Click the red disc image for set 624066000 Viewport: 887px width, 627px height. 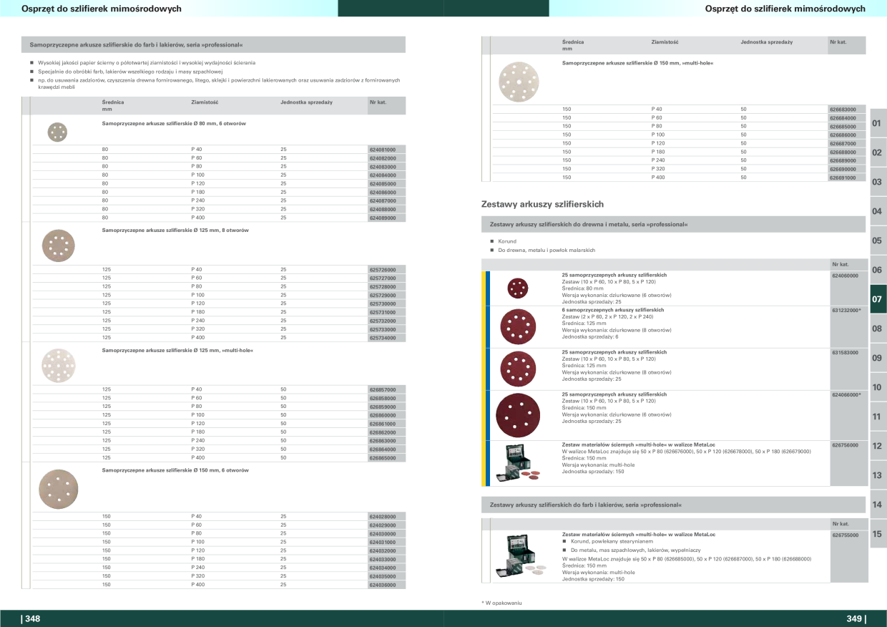517,416
